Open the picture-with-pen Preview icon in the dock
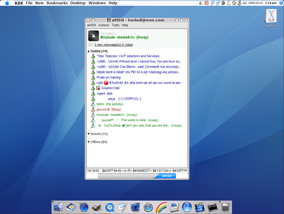Screen dimensions: 284x214 point(123,207)
